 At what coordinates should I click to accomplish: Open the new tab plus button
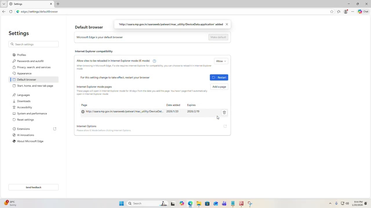[58, 4]
